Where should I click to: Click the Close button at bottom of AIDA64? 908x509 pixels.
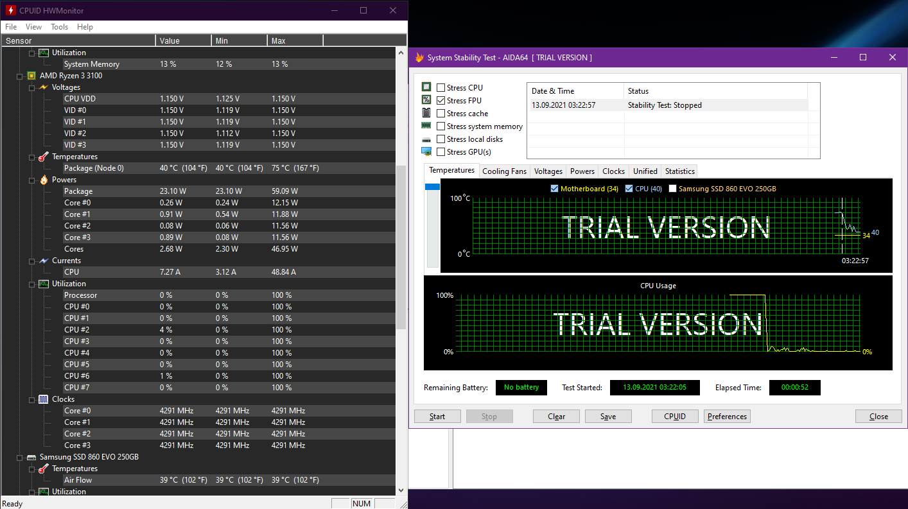pyautogui.click(x=878, y=417)
